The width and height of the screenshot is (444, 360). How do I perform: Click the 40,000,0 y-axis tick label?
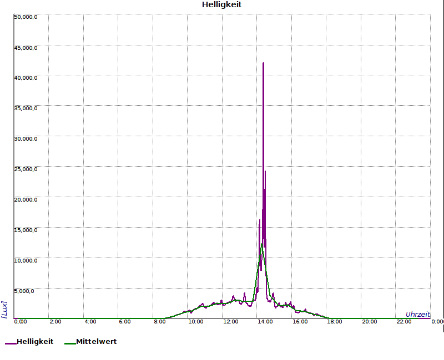[26, 78]
